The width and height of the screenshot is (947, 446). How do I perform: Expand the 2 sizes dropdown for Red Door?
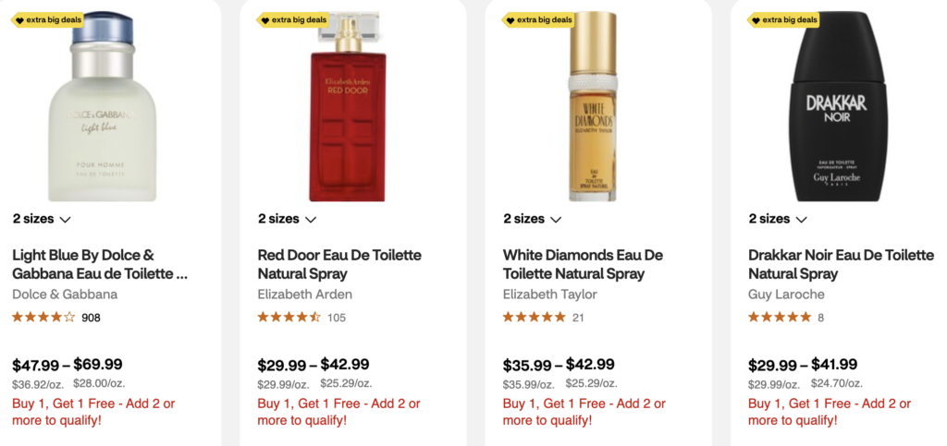pyautogui.click(x=287, y=219)
